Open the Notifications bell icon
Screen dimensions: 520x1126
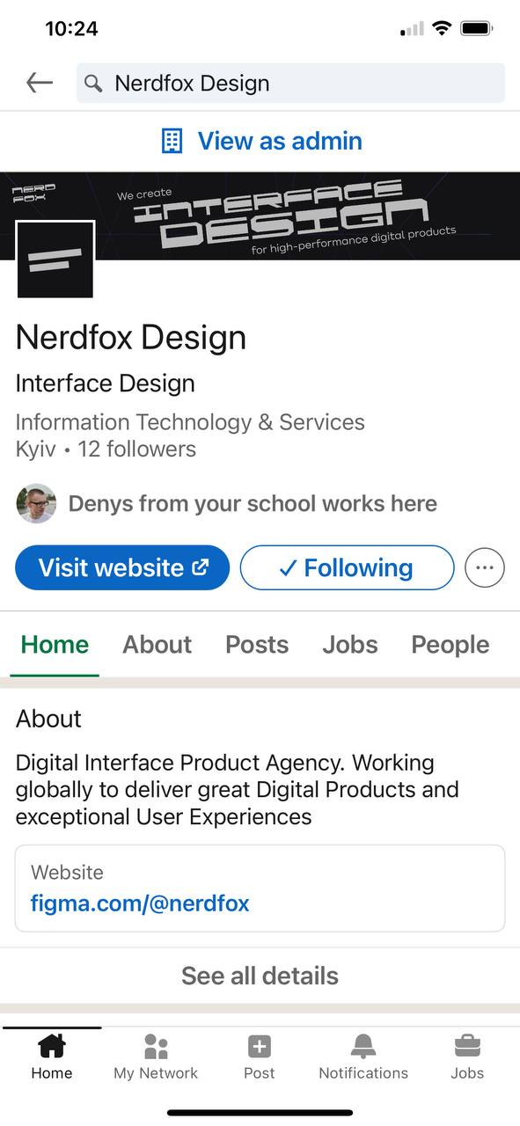(x=363, y=1046)
